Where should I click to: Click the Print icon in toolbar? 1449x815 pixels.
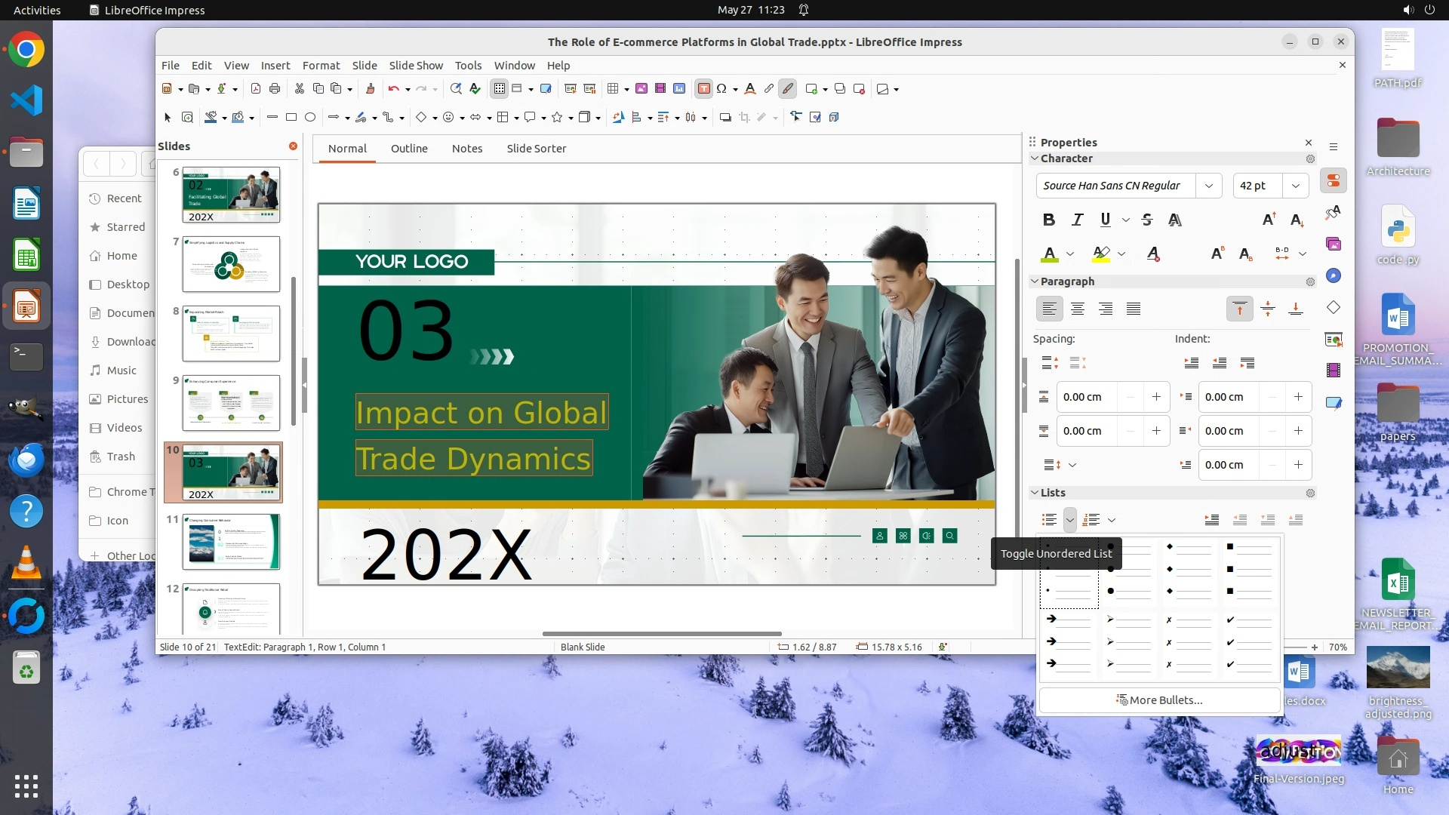[x=275, y=89]
